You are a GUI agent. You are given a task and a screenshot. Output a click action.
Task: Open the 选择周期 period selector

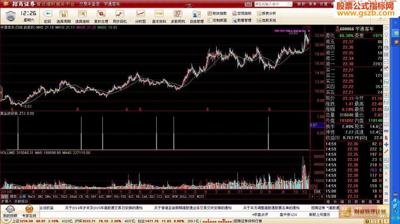[64, 16]
